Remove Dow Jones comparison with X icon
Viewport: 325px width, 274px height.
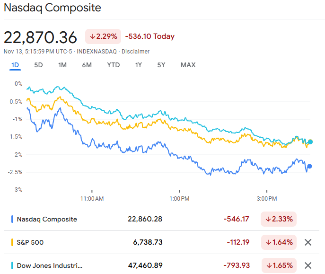pos(308,265)
